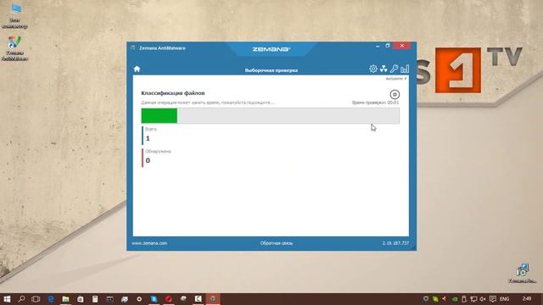Click the Выборочная проверка heading

coord(271,70)
